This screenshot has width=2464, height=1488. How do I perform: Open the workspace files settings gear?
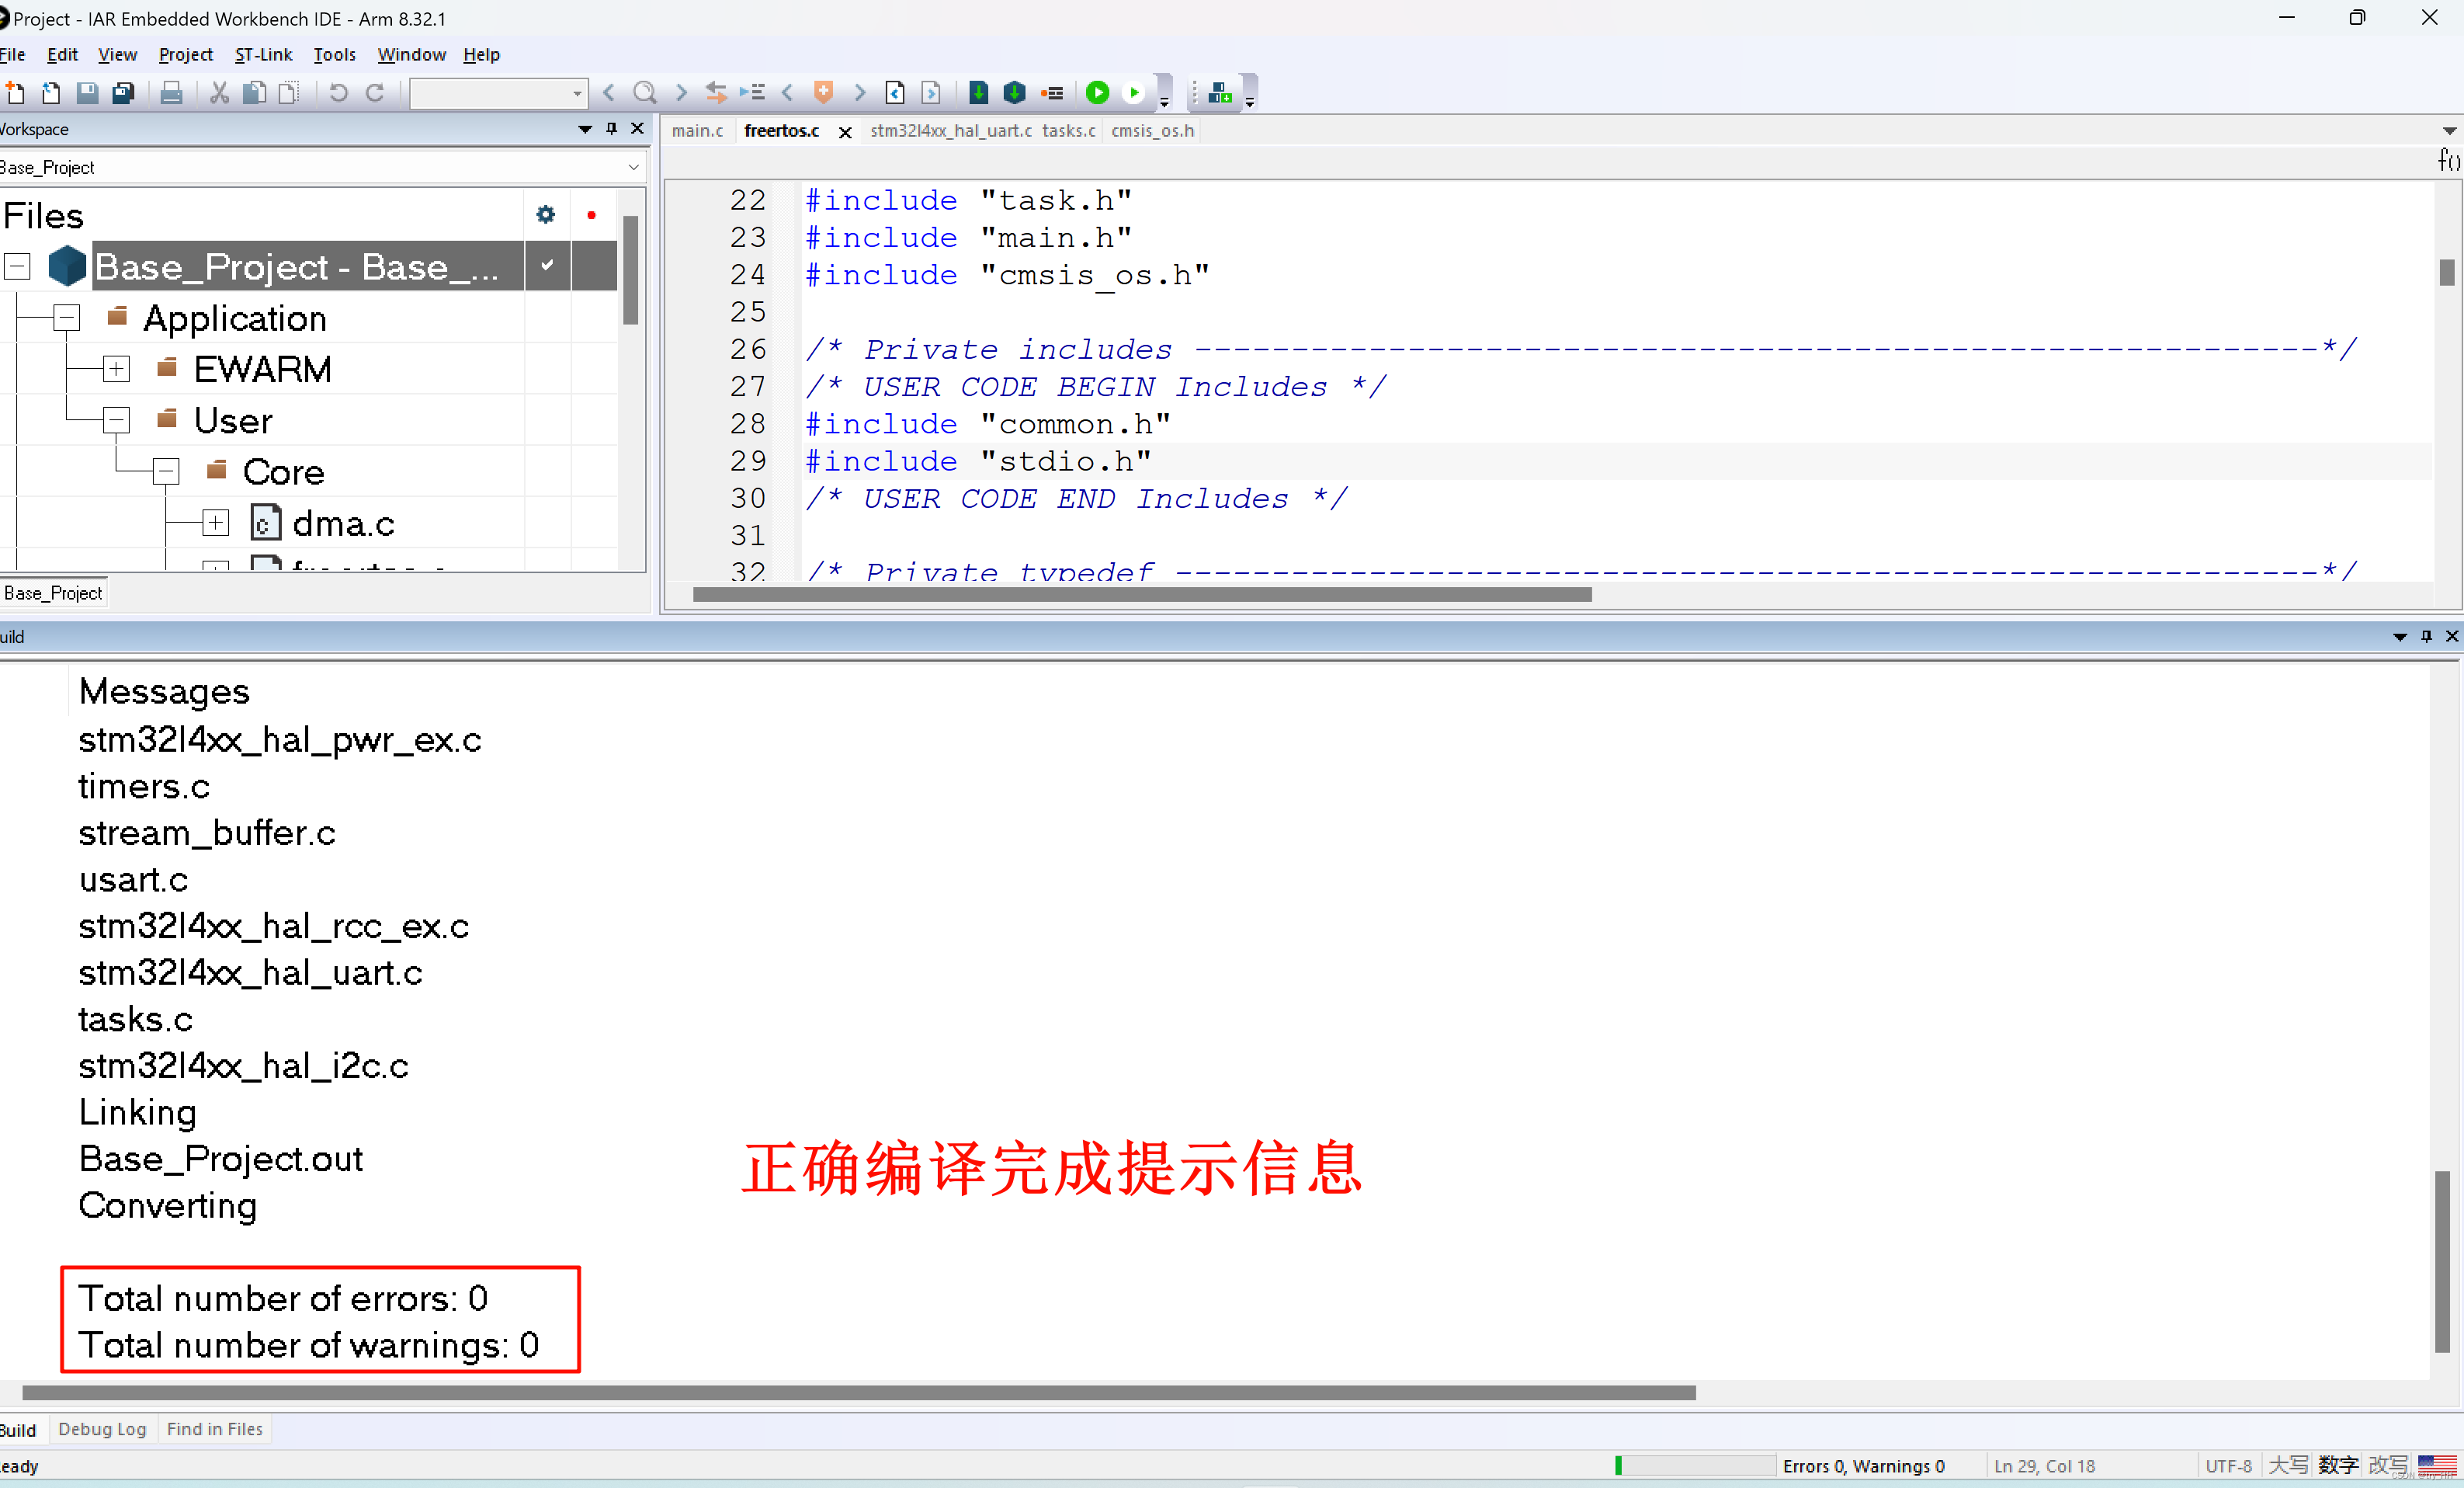546,214
